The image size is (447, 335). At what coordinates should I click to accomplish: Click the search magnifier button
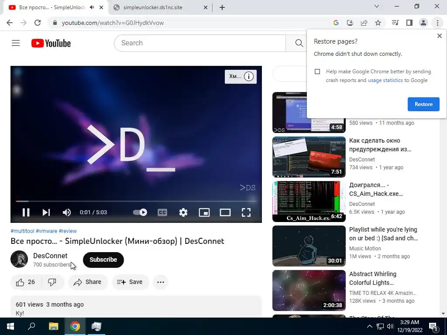pyautogui.click(x=299, y=43)
